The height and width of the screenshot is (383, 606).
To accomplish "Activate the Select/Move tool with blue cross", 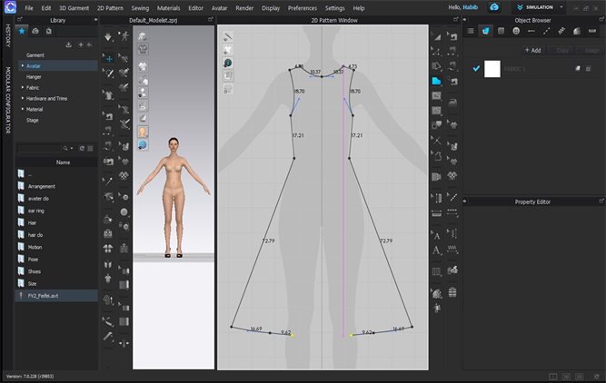I will click(x=109, y=59).
